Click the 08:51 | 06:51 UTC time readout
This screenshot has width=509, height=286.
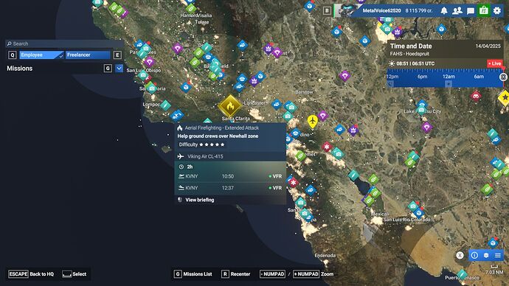[415, 63]
